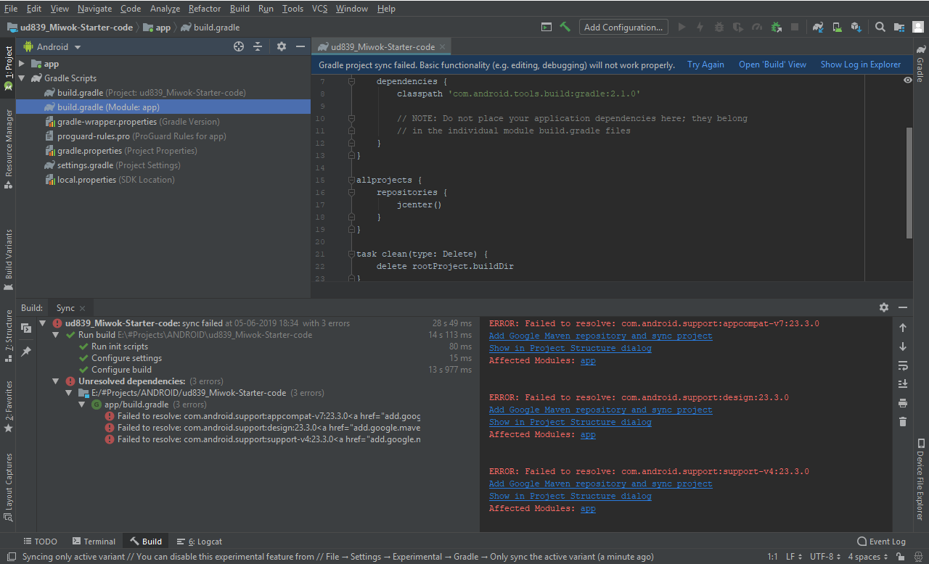Hide the Project panel with minus icon
The width and height of the screenshot is (929, 564).
(x=300, y=46)
